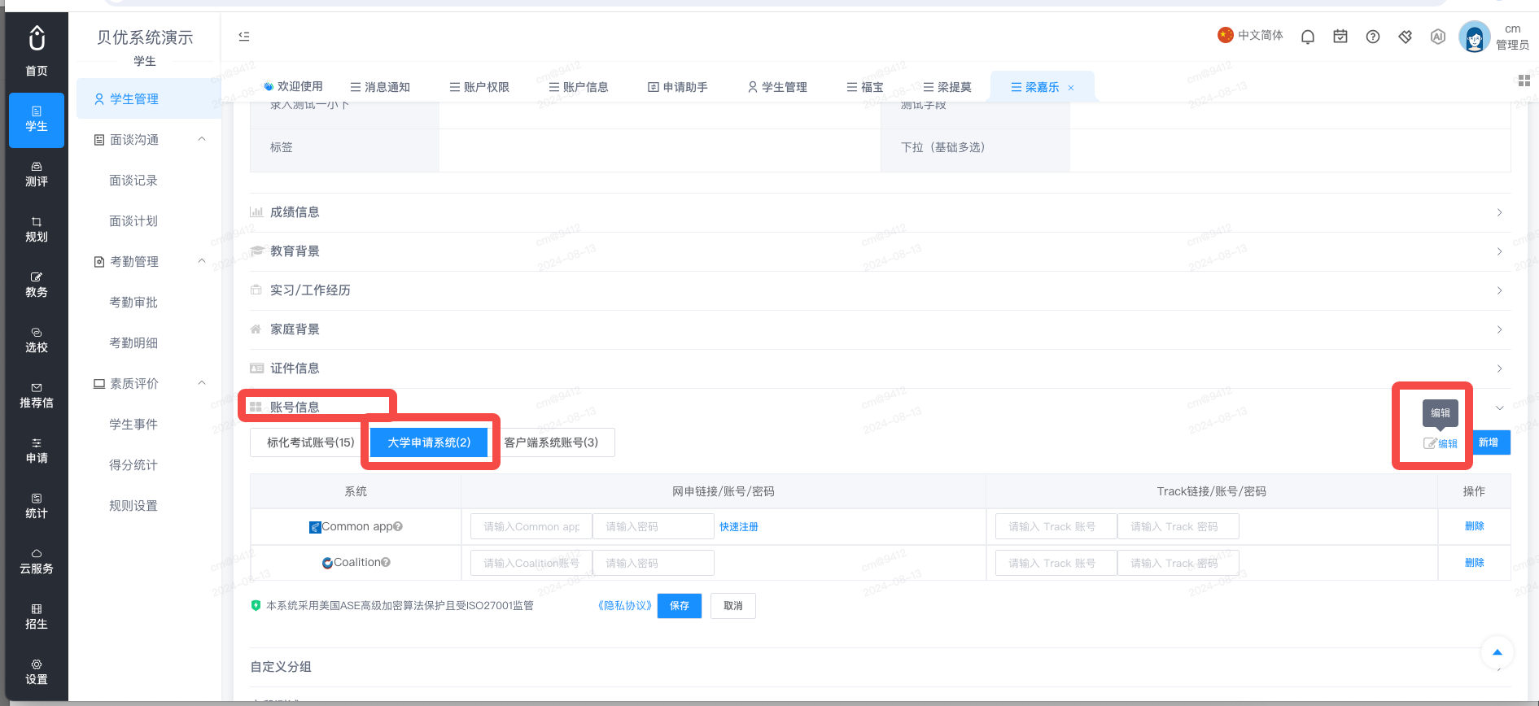
Task: Expand the 教育背景 section
Action: [x=880, y=251]
